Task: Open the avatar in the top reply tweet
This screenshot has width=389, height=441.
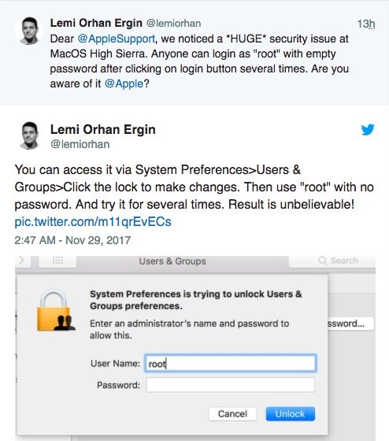Action: 29,31
